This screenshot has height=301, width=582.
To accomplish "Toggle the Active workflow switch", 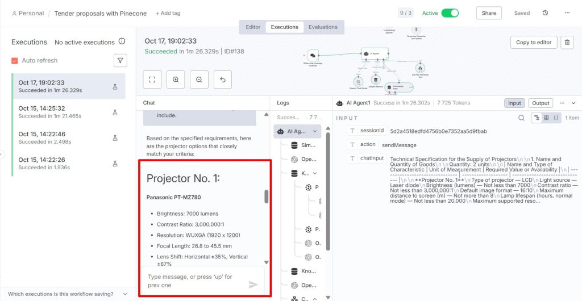I will 450,13.
